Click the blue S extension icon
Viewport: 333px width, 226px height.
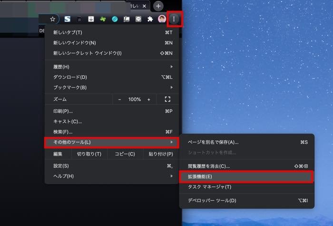coord(68,19)
